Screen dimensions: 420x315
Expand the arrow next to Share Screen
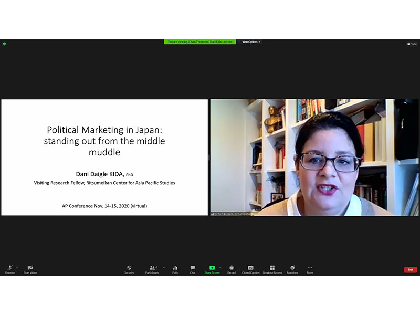[x=220, y=267]
